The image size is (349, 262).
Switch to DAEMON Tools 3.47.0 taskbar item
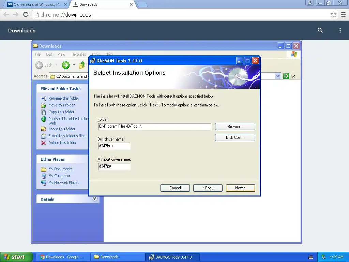(x=172, y=257)
